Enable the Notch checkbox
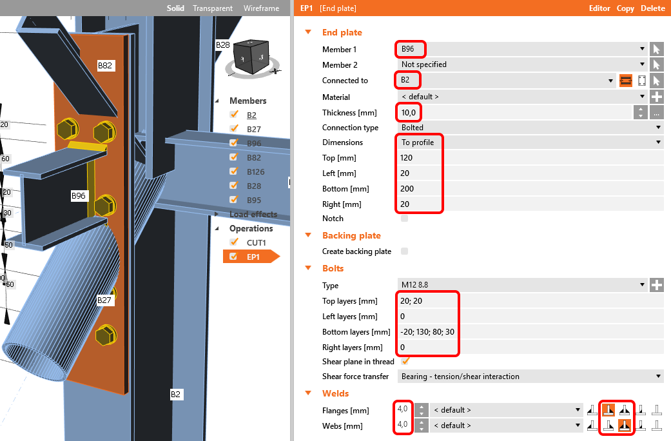 point(404,219)
